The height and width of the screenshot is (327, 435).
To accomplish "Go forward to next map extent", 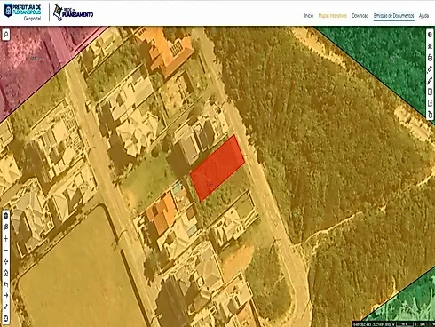I will coord(6,296).
